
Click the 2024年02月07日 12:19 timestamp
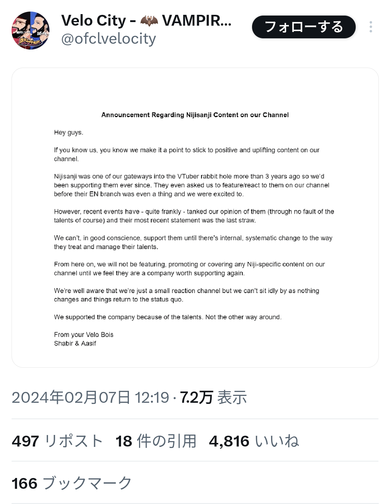pyautogui.click(x=90, y=397)
